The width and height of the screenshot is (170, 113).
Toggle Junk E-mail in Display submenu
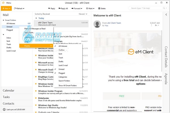point(68,66)
